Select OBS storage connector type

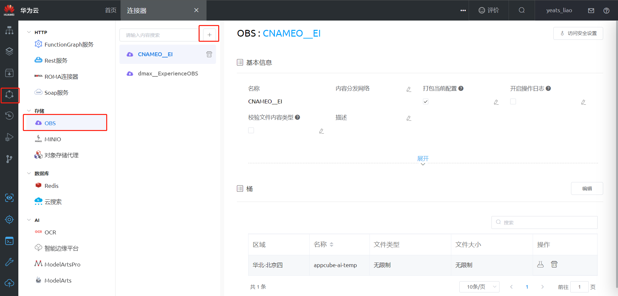coord(65,123)
